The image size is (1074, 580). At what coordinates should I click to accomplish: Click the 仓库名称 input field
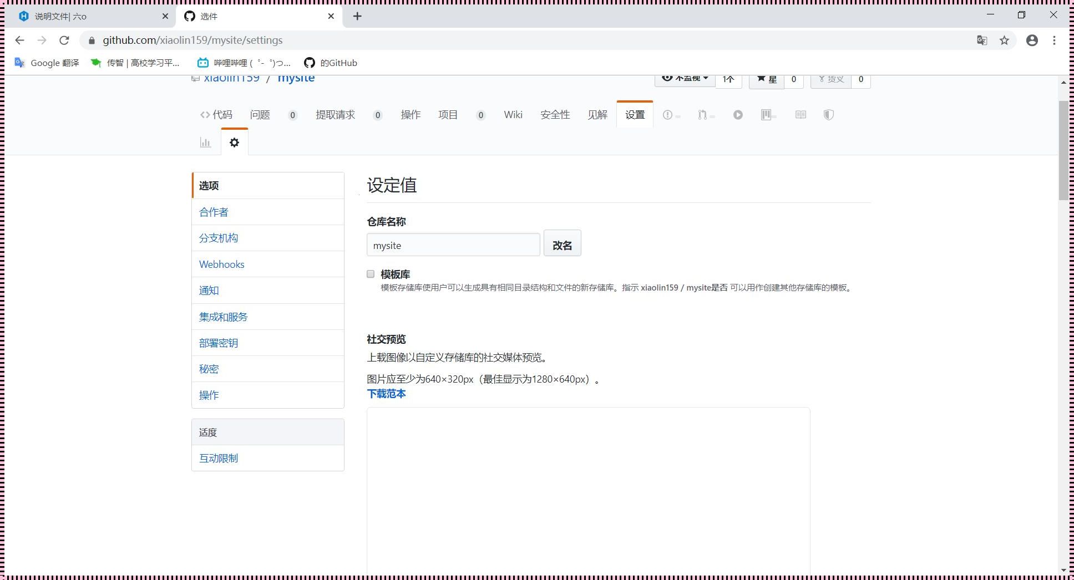click(453, 245)
